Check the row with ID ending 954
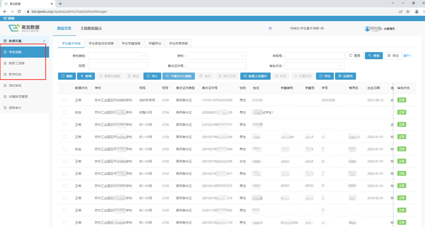Viewport: 425px width, 227px height. point(65,137)
